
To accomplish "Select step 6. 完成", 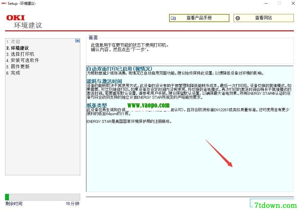I will (x=13, y=73).
